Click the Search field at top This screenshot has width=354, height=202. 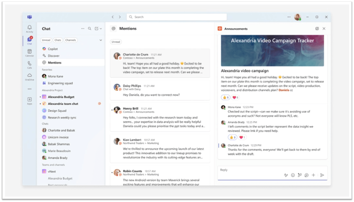click(x=177, y=17)
